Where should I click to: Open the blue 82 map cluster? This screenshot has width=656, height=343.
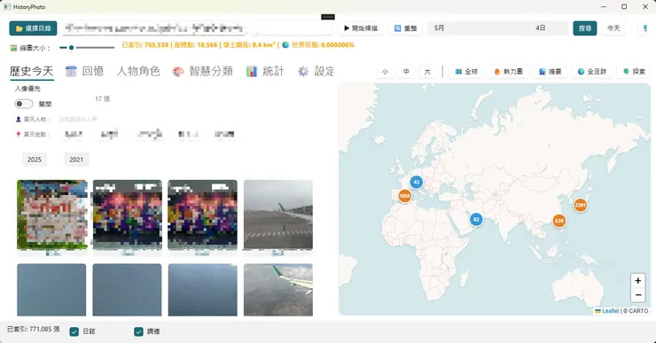[476, 219]
